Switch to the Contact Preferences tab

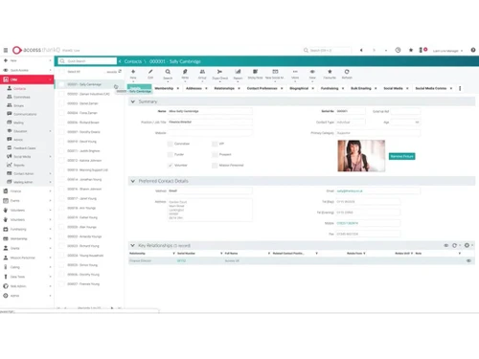(262, 88)
